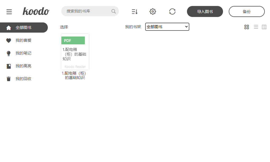Expand the 我的书架 shelf dropdown
Viewport: 270px width, 162px height.
[167, 27]
